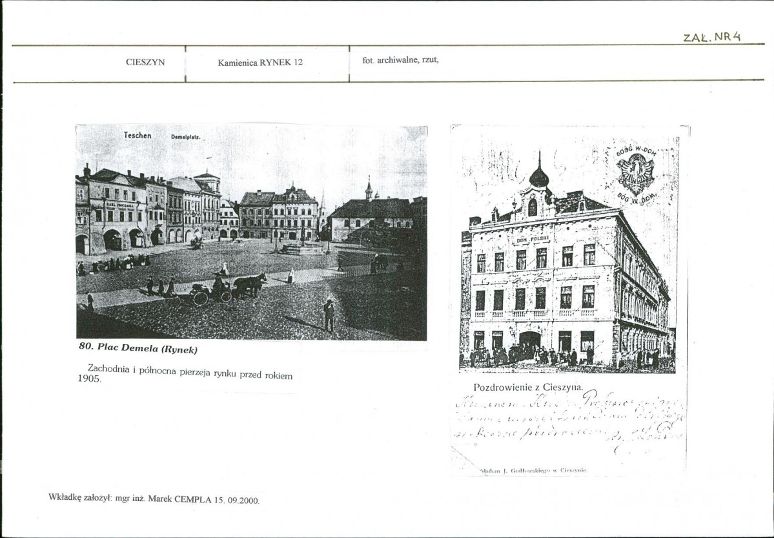Image resolution: width=774 pixels, height=538 pixels.
Task: Expand the Nakładem J. Godłowskiego imprint line
Action: pyautogui.click(x=536, y=471)
